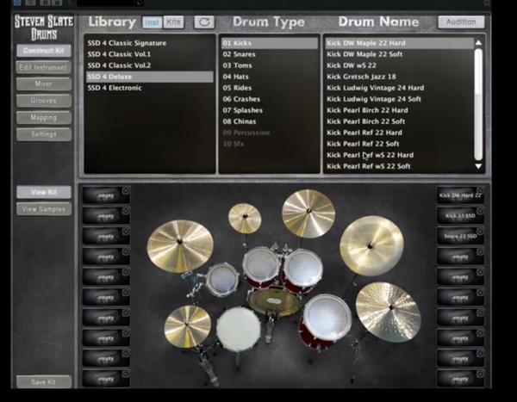Click the Drum Name list down arrow
This screenshot has width=517, height=402.
click(x=478, y=166)
